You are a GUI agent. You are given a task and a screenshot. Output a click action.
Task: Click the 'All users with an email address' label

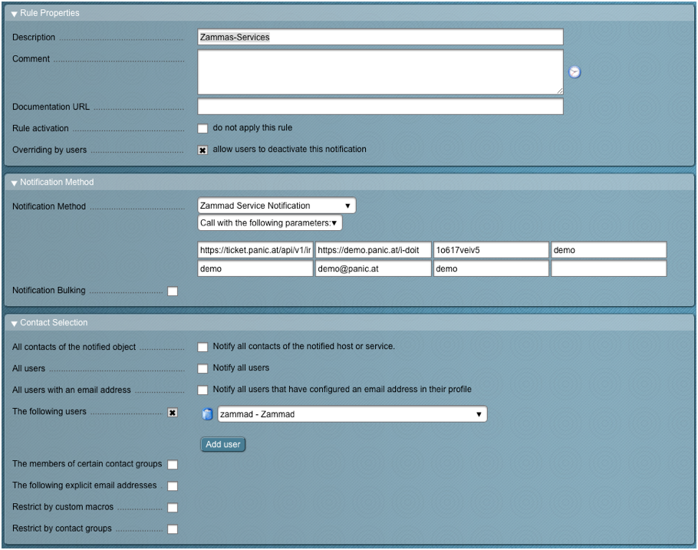point(71,390)
